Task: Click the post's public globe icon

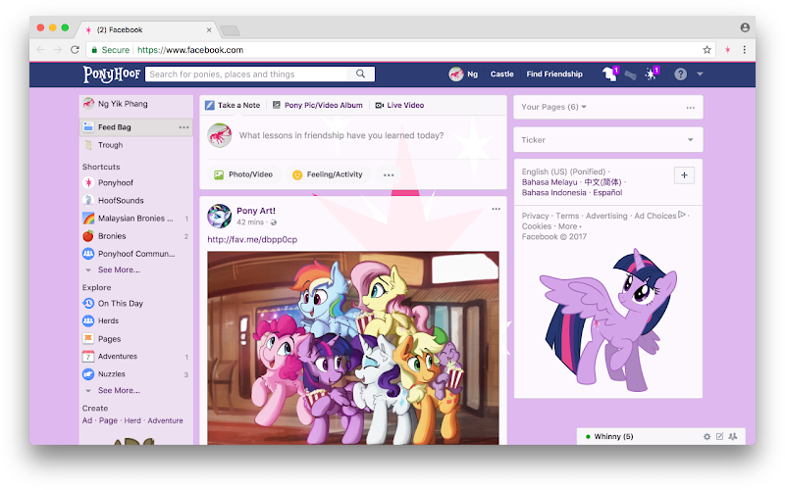Action: [x=274, y=222]
